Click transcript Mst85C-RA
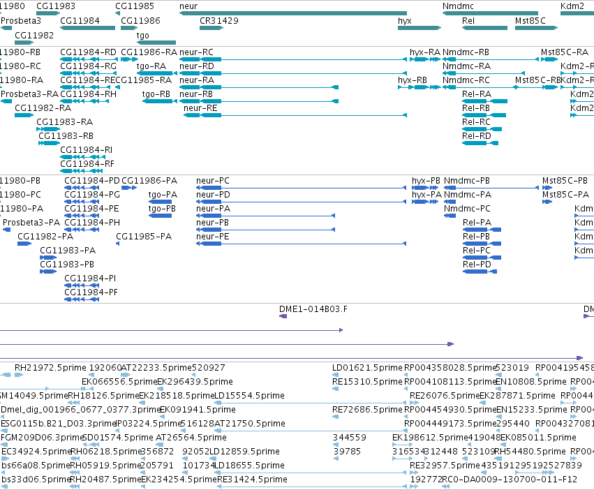The image size is (594, 490). click(565, 52)
